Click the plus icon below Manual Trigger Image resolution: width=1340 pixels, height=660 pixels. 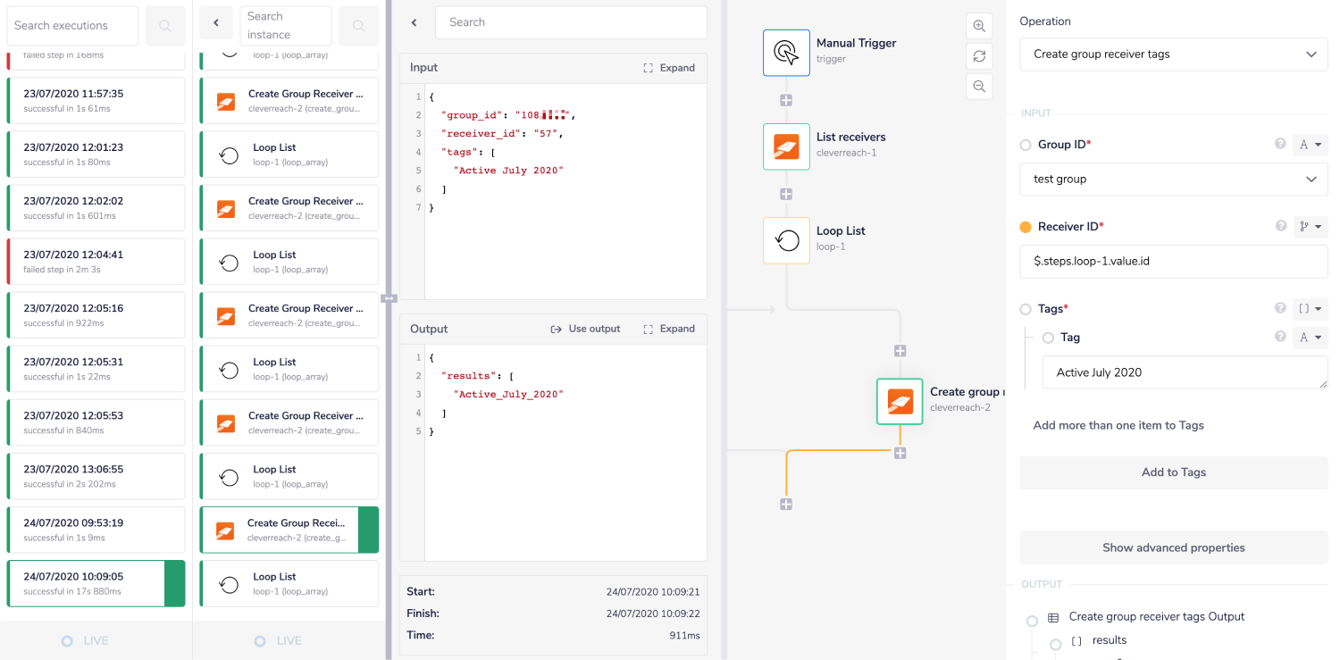pos(786,100)
